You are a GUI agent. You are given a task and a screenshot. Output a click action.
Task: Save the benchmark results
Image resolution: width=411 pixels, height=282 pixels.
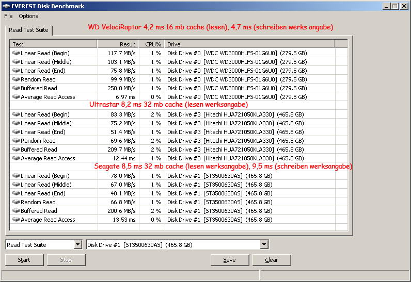[230, 260]
